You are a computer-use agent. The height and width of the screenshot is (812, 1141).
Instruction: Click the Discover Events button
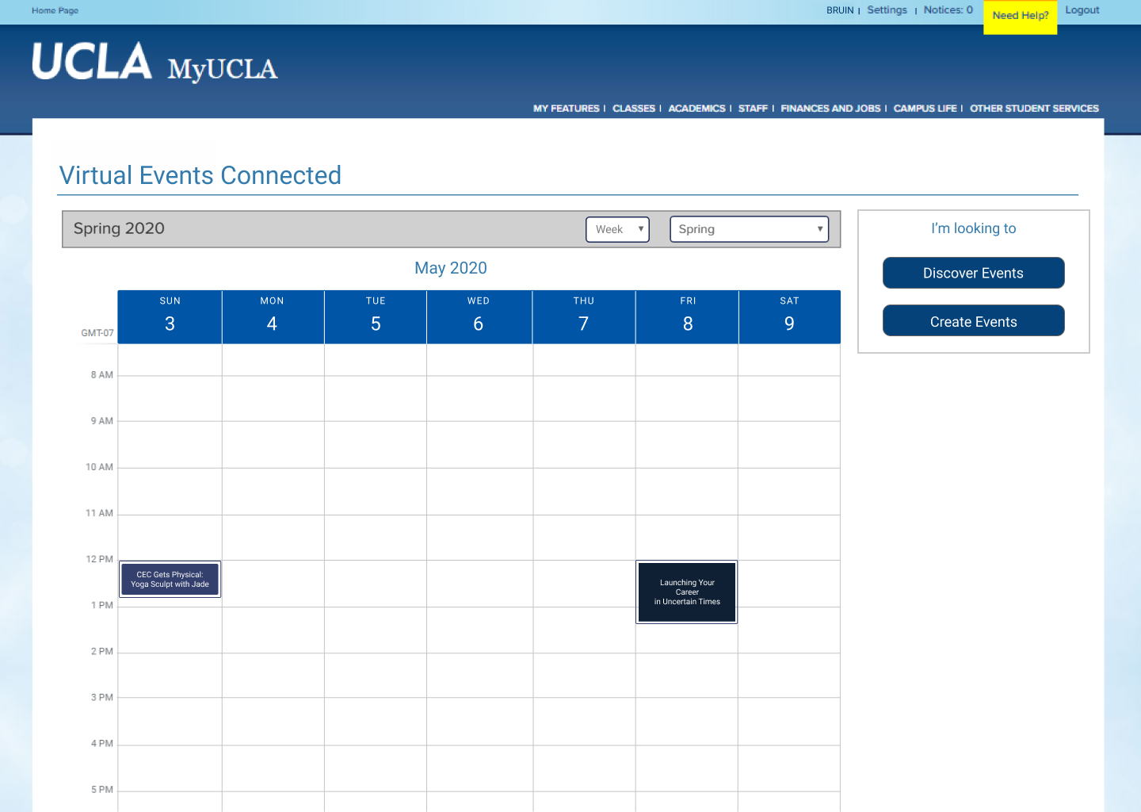(x=973, y=273)
